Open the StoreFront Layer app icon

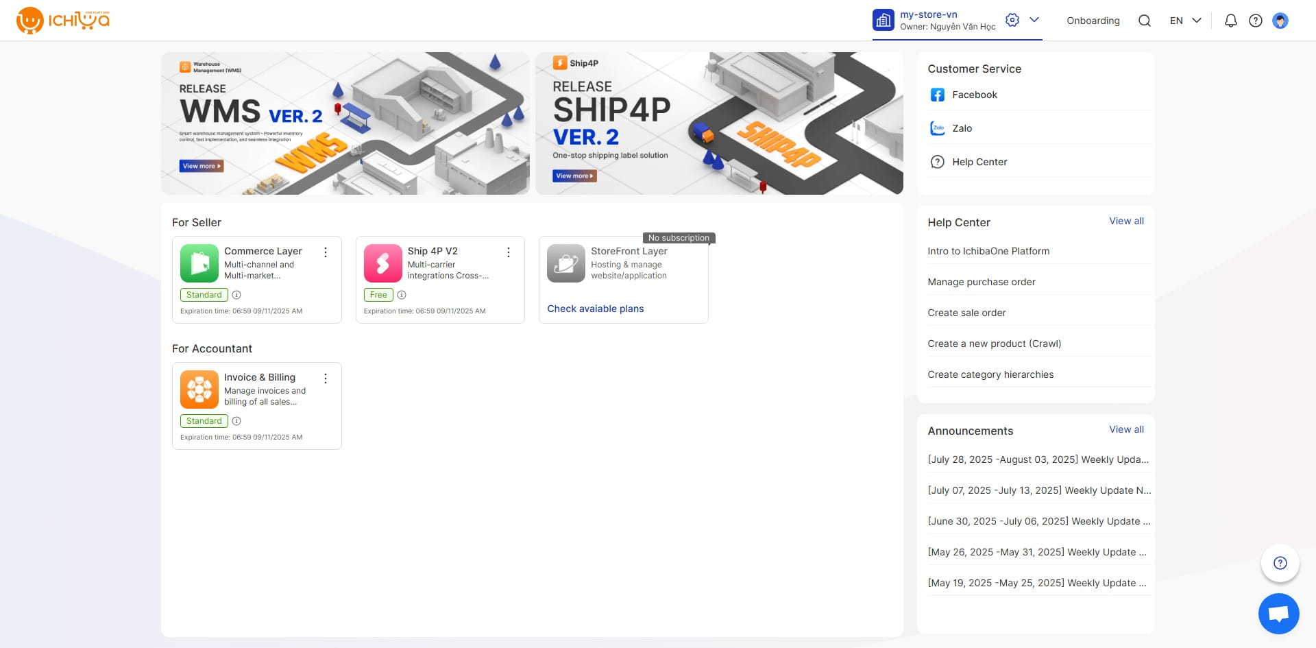tap(566, 263)
